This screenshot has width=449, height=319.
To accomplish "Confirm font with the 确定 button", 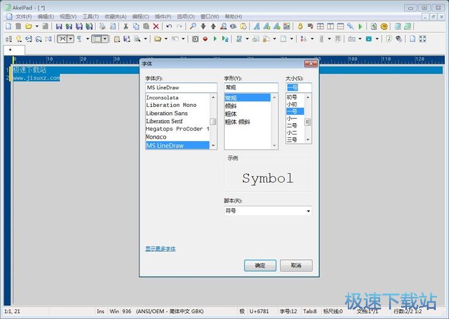I will click(260, 265).
